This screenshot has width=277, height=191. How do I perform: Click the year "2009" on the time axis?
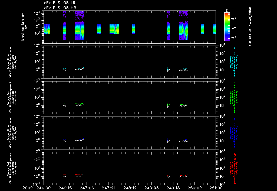(x=28, y=188)
